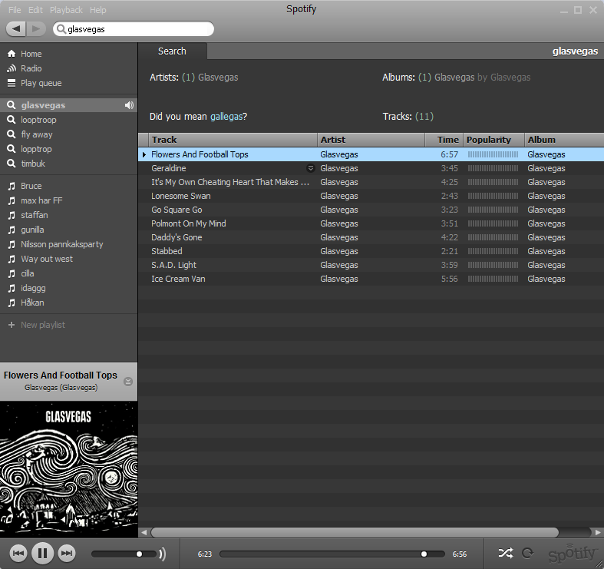Image resolution: width=604 pixels, height=569 pixels.
Task: Go forward with the right arrow button
Action: coord(36,29)
